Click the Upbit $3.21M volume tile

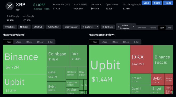pyautogui.click(x=25, y=84)
